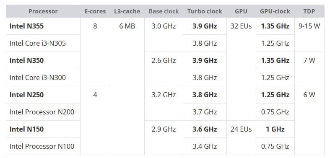Select the Intel Core i3-N305 cell
The image size is (330, 158).
click(x=43, y=43)
